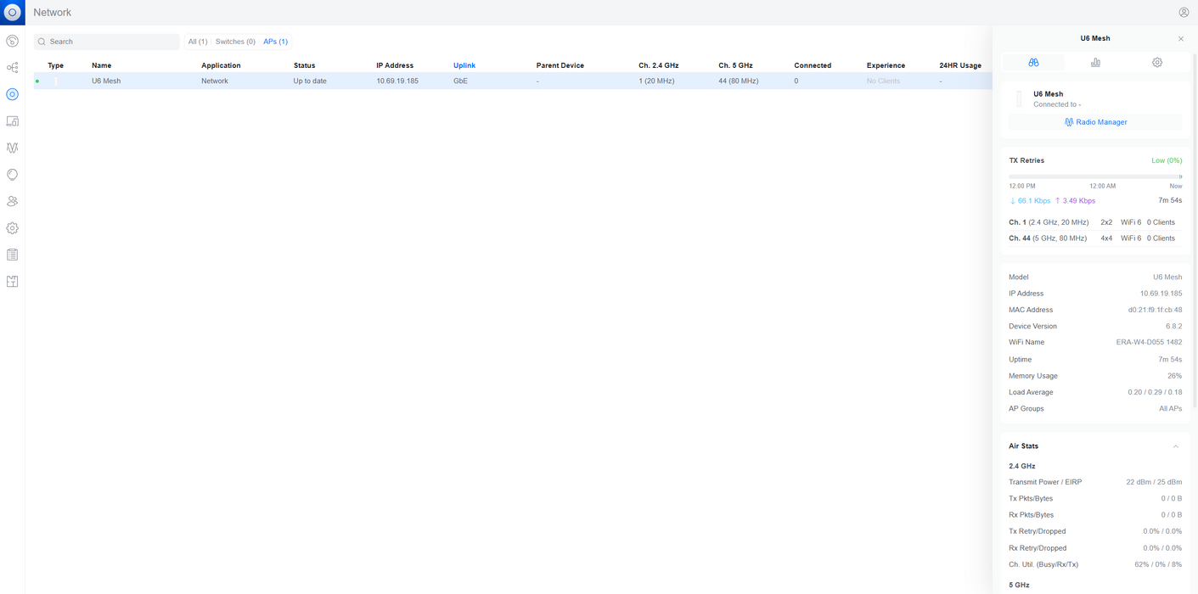The image size is (1198, 594).
Task: Filter devices by All (1)
Action: 198,42
